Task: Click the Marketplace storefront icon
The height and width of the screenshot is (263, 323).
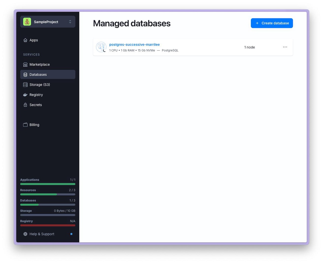Action: pyautogui.click(x=25, y=65)
